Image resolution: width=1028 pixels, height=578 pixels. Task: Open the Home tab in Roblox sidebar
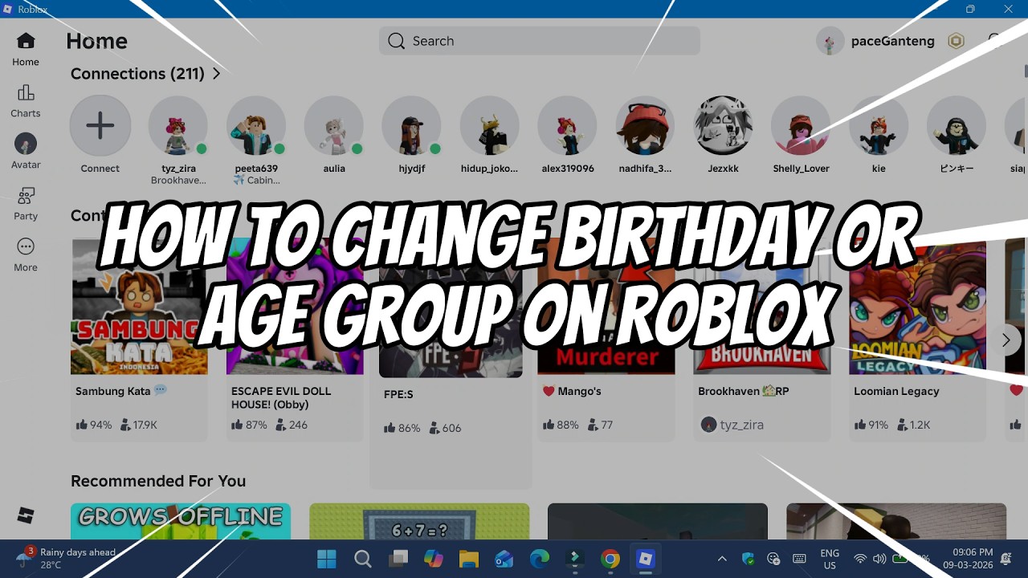[26, 49]
